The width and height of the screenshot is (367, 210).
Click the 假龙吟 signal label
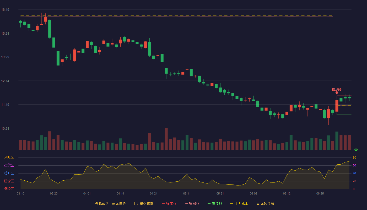pyautogui.click(x=337, y=90)
